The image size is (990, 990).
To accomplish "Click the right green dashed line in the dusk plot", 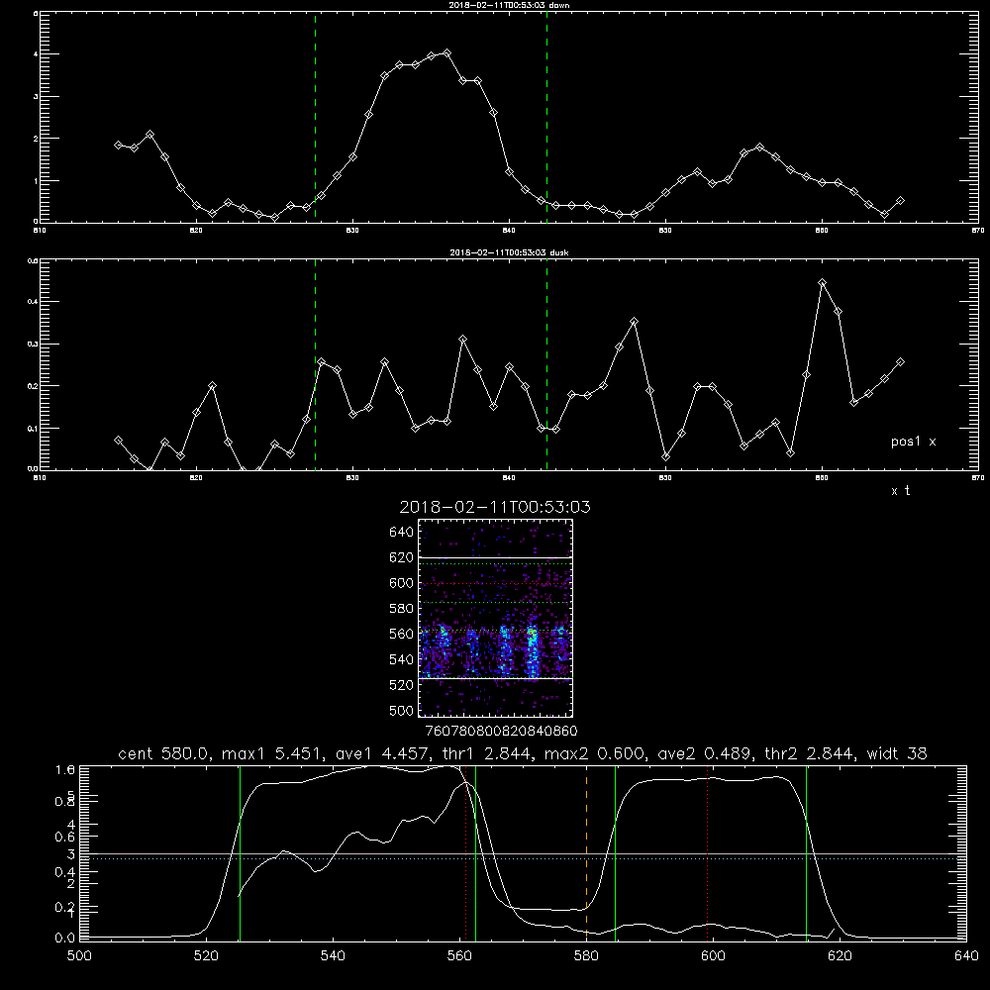I will 546,365.
